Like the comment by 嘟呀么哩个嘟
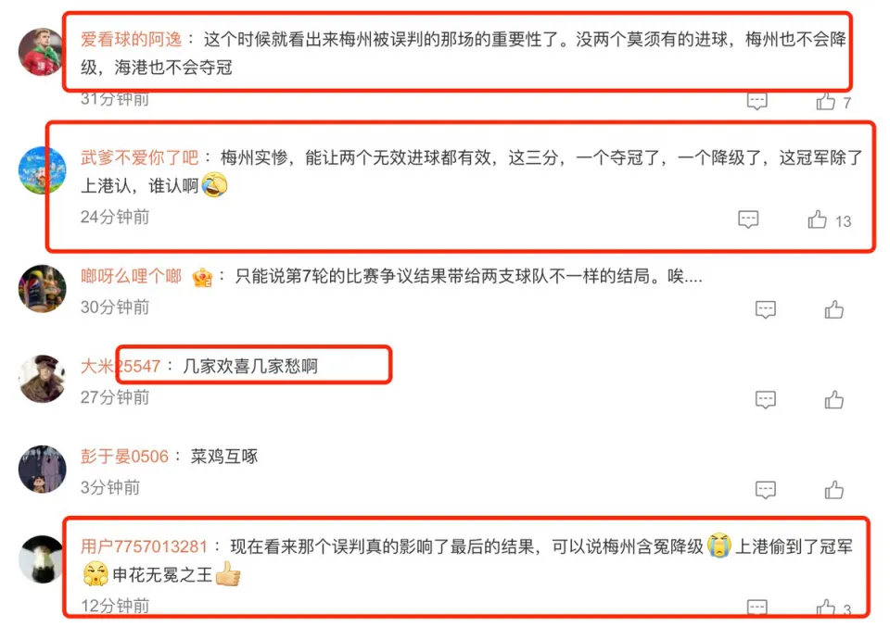This screenshot has height=627, width=890. point(833,309)
